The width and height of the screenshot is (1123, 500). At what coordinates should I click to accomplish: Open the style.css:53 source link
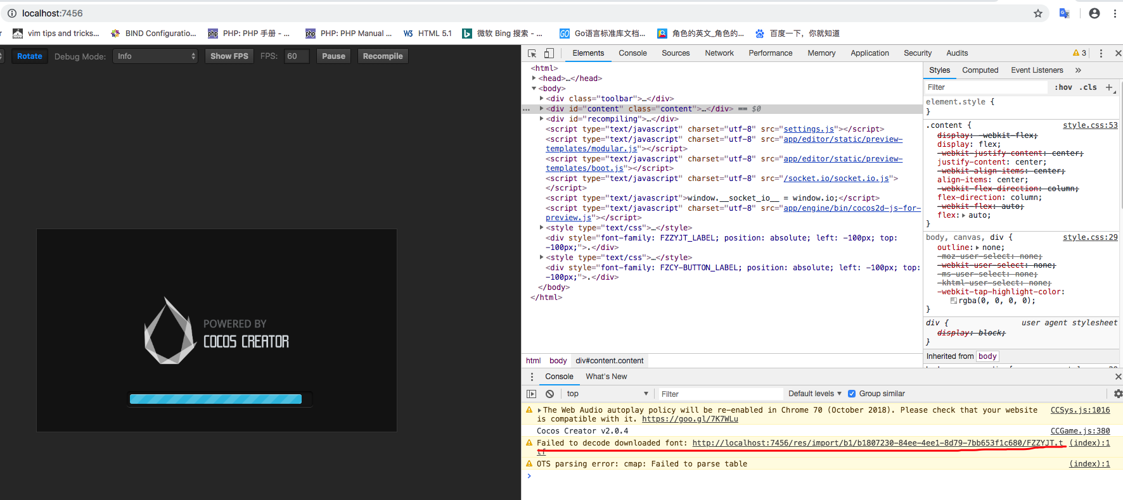point(1090,125)
